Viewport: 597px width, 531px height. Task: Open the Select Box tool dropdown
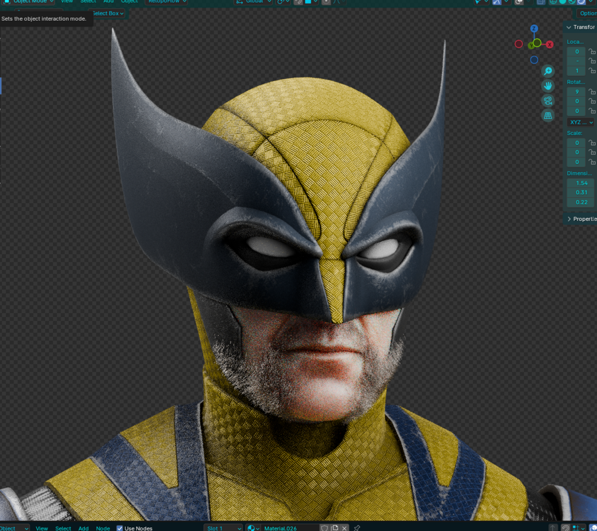[108, 13]
